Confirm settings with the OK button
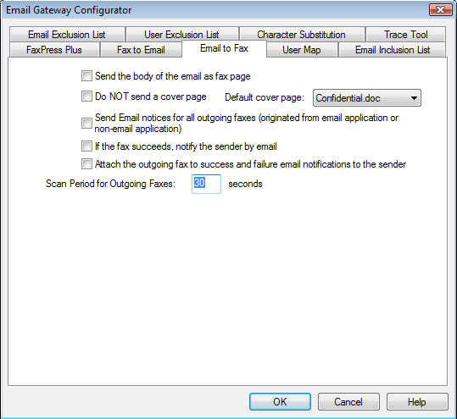 (x=280, y=402)
